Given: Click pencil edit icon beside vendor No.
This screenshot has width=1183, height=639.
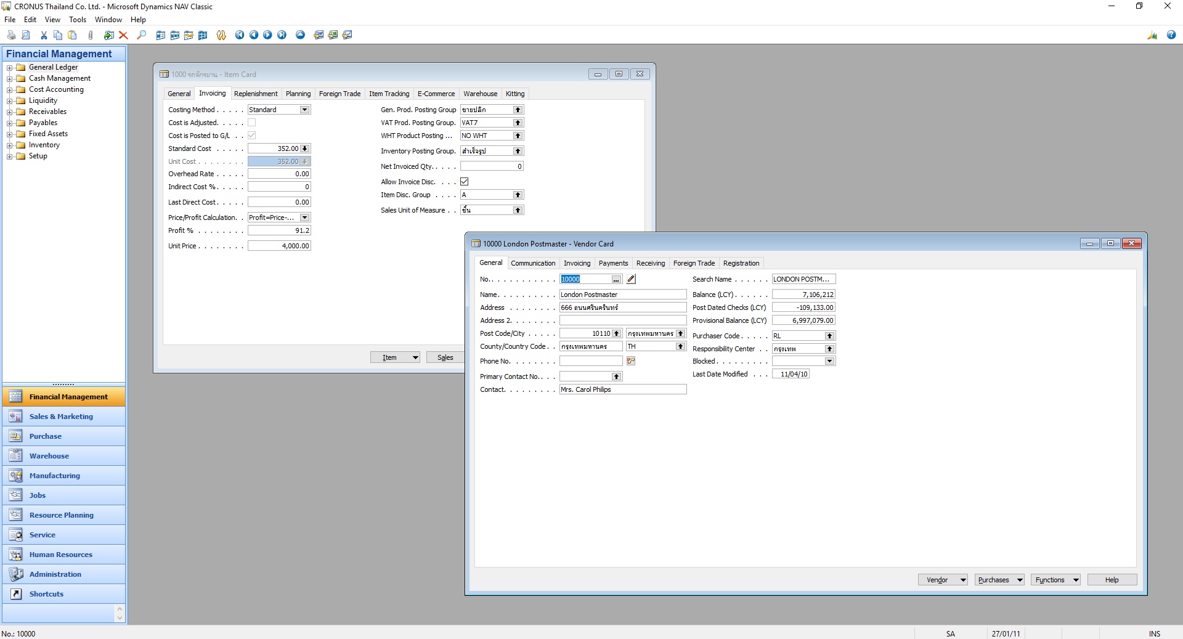Looking at the screenshot, I should tap(631, 279).
